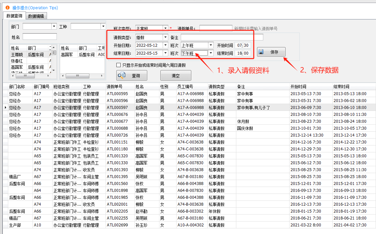Screen dimensions: 376x234
Task: Click up arrow of left employee list scrollbar
Action: [54, 47]
